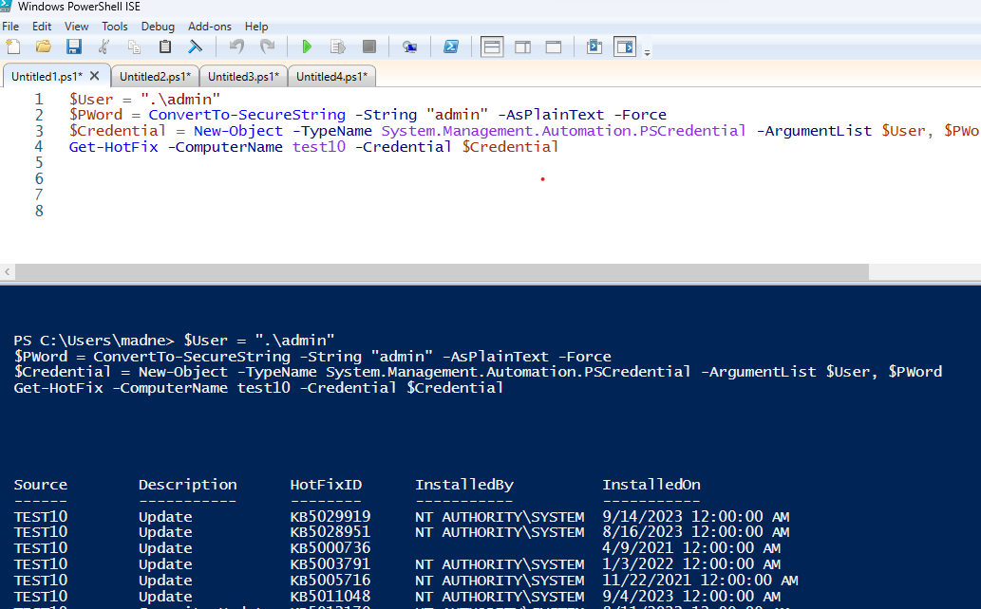Image resolution: width=981 pixels, height=609 pixels.
Task: Click the Copy toolbar icon
Action: [134, 46]
